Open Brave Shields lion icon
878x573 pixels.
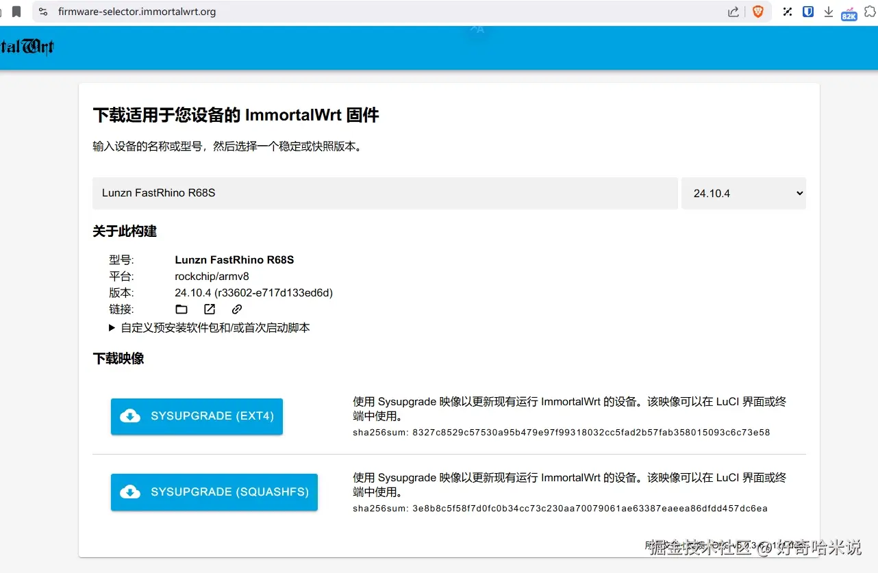pyautogui.click(x=757, y=12)
